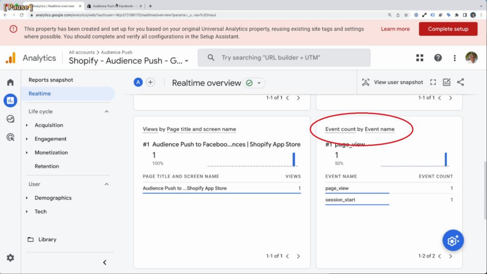Click the Learn more link
The image size is (487, 274).
(395, 29)
